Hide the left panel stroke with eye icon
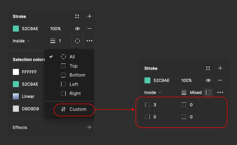The image size is (237, 145). point(77,28)
